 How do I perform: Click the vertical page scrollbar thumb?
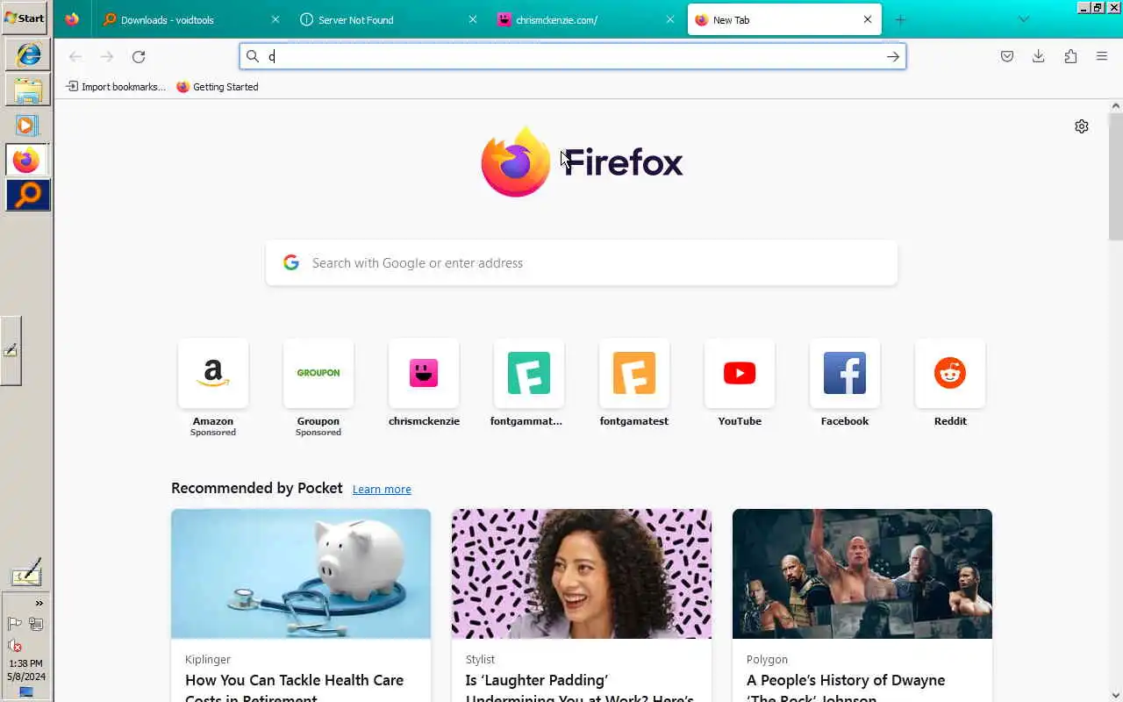[1116, 175]
